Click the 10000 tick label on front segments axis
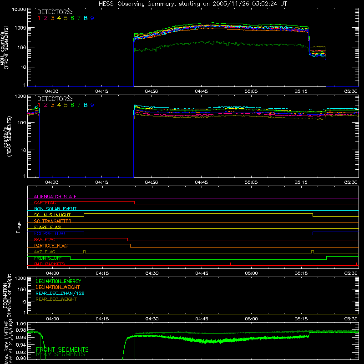This screenshot has width=364, height=364. coord(19,9)
